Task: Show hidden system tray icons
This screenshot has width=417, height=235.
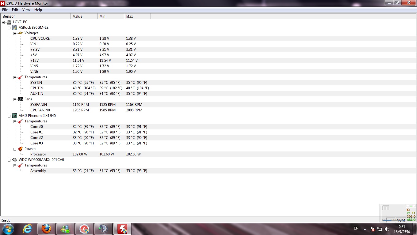Action: pyautogui.click(x=365, y=229)
